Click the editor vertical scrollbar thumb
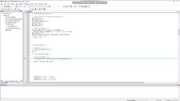 (x=179, y=32)
